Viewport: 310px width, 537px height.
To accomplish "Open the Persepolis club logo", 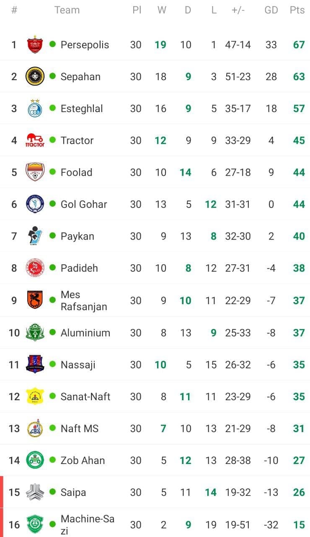I will (35, 44).
